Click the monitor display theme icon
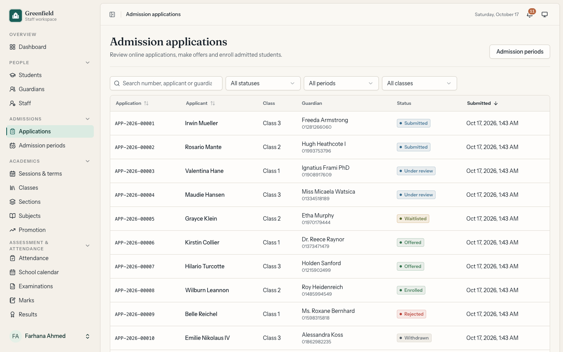Viewport: 563px width, 352px height. coord(545,14)
